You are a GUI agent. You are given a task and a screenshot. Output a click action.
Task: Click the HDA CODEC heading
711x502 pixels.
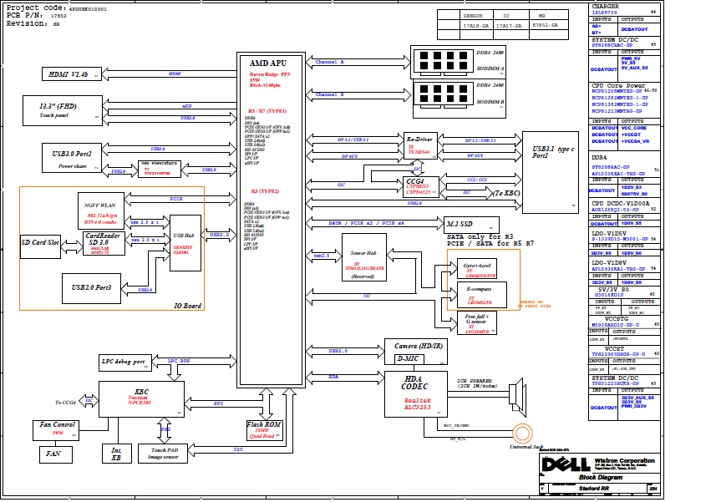tap(414, 383)
